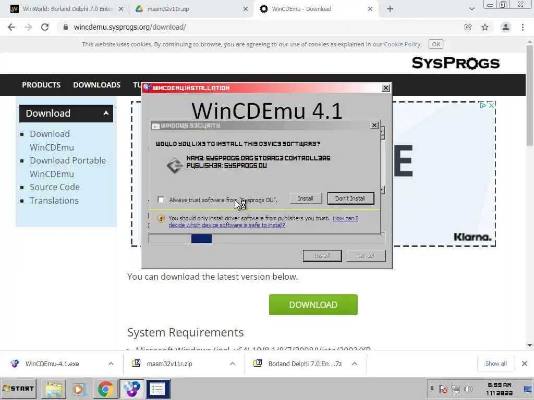Open the list-window taskbar icon
534x400 pixels.
[x=158, y=389]
